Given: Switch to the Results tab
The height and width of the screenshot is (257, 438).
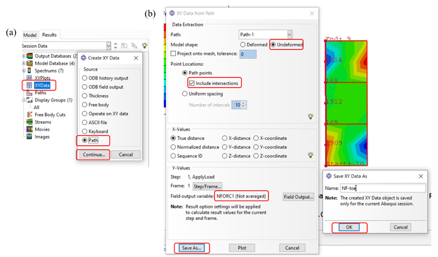Looking at the screenshot, I should click(49, 35).
